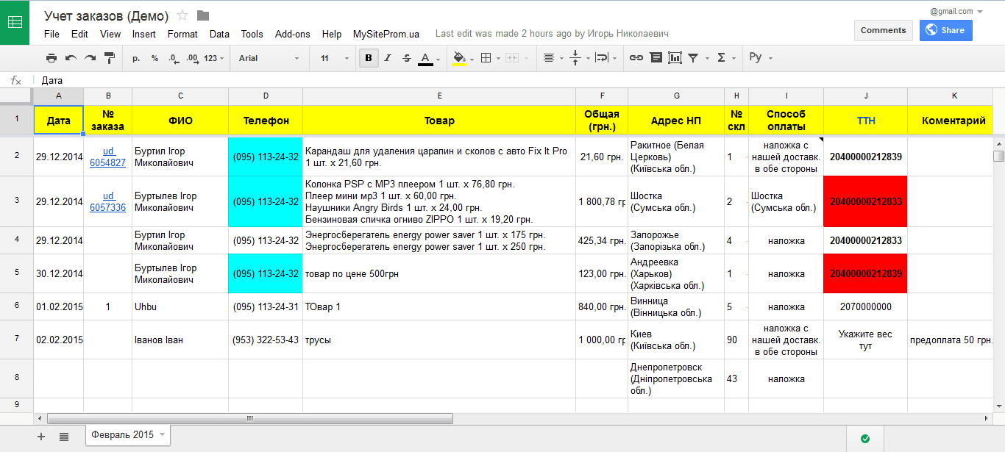The width and height of the screenshot is (1005, 452).
Task: Add a new sheet with the plus icon
Action: point(41,436)
